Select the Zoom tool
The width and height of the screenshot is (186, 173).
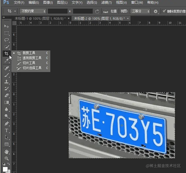[x=7, y=158]
